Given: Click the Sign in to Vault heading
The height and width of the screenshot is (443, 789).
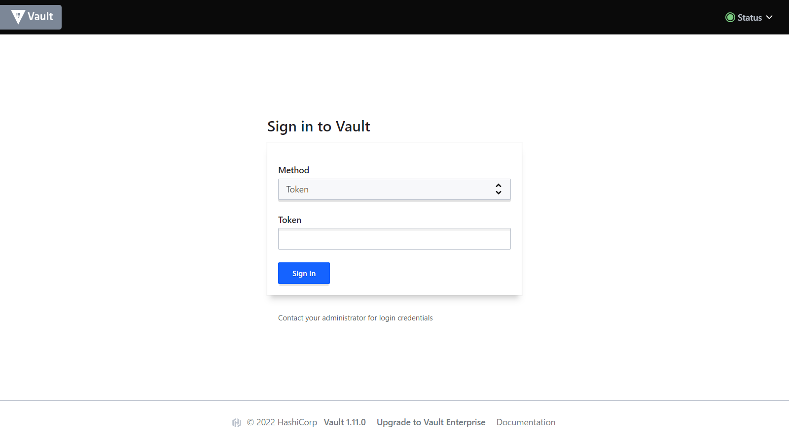Looking at the screenshot, I should 319,127.
